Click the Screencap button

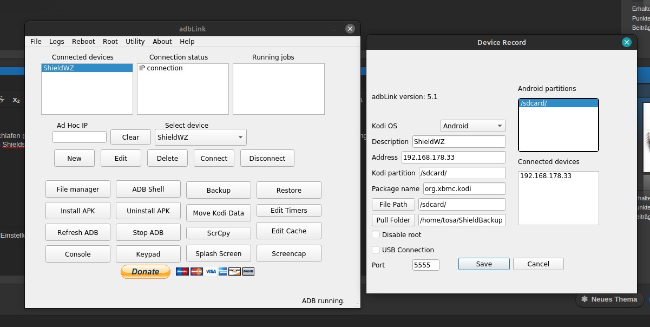pyautogui.click(x=289, y=253)
